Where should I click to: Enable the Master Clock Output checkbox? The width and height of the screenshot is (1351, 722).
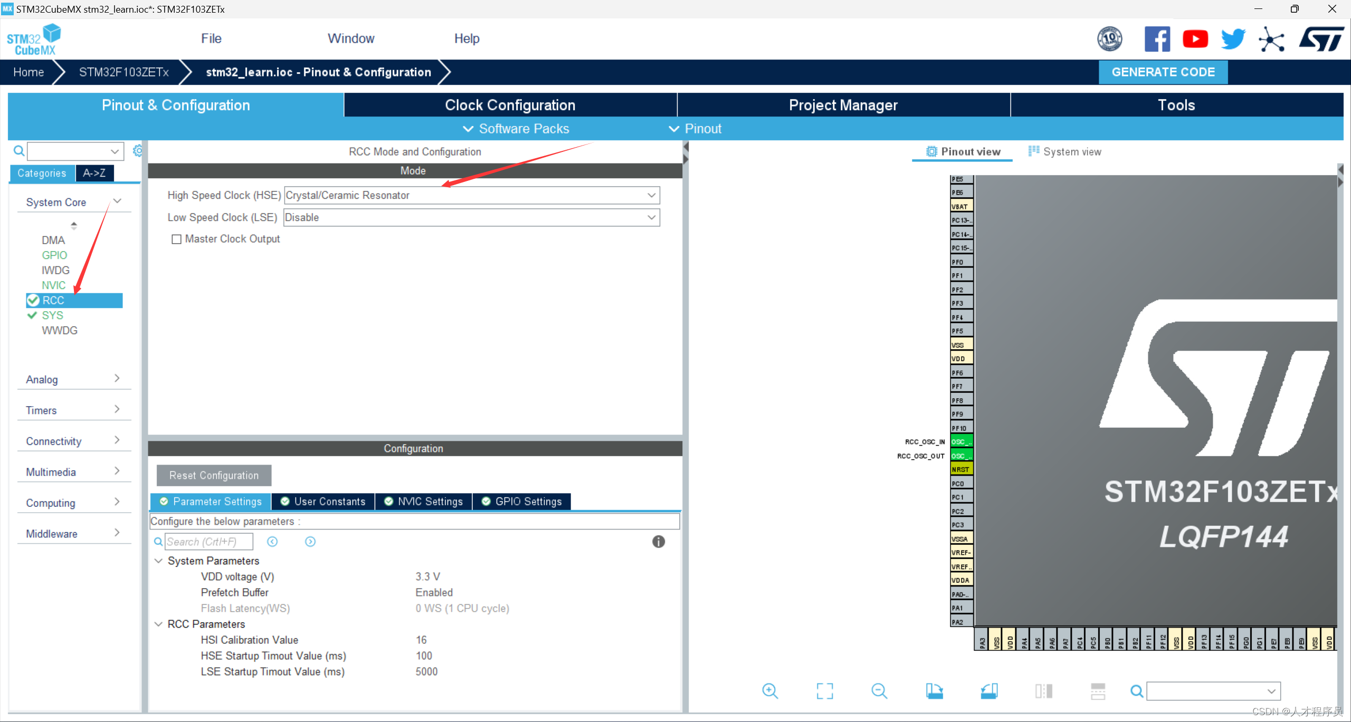click(176, 239)
